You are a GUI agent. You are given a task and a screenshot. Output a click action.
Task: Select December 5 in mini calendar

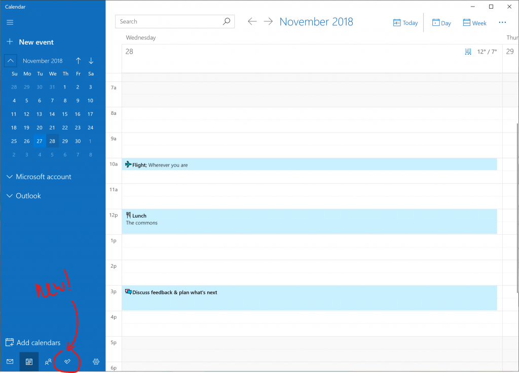point(52,155)
